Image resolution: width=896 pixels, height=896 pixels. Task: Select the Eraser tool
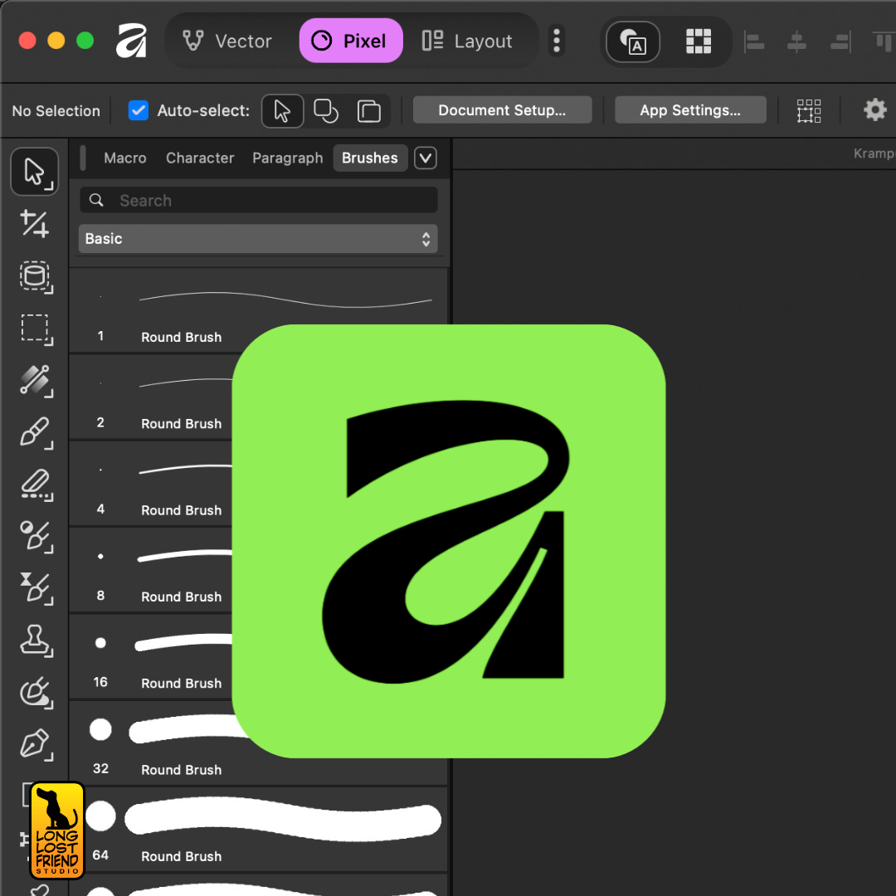(x=36, y=485)
